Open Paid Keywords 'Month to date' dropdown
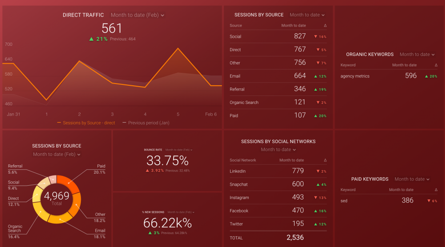Image resolution: width=445 pixels, height=247 pixels. (x=412, y=179)
